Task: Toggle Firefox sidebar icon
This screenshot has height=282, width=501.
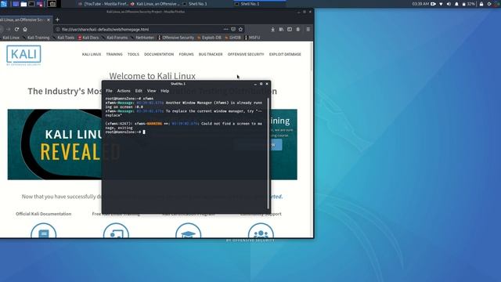Action: coord(290,29)
